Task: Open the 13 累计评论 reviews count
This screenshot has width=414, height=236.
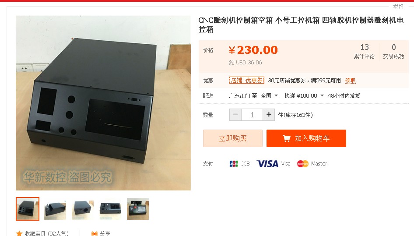Action: coord(364,52)
